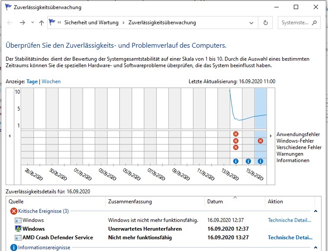
Task: Click the Warnungen legend label
Action: (290, 154)
